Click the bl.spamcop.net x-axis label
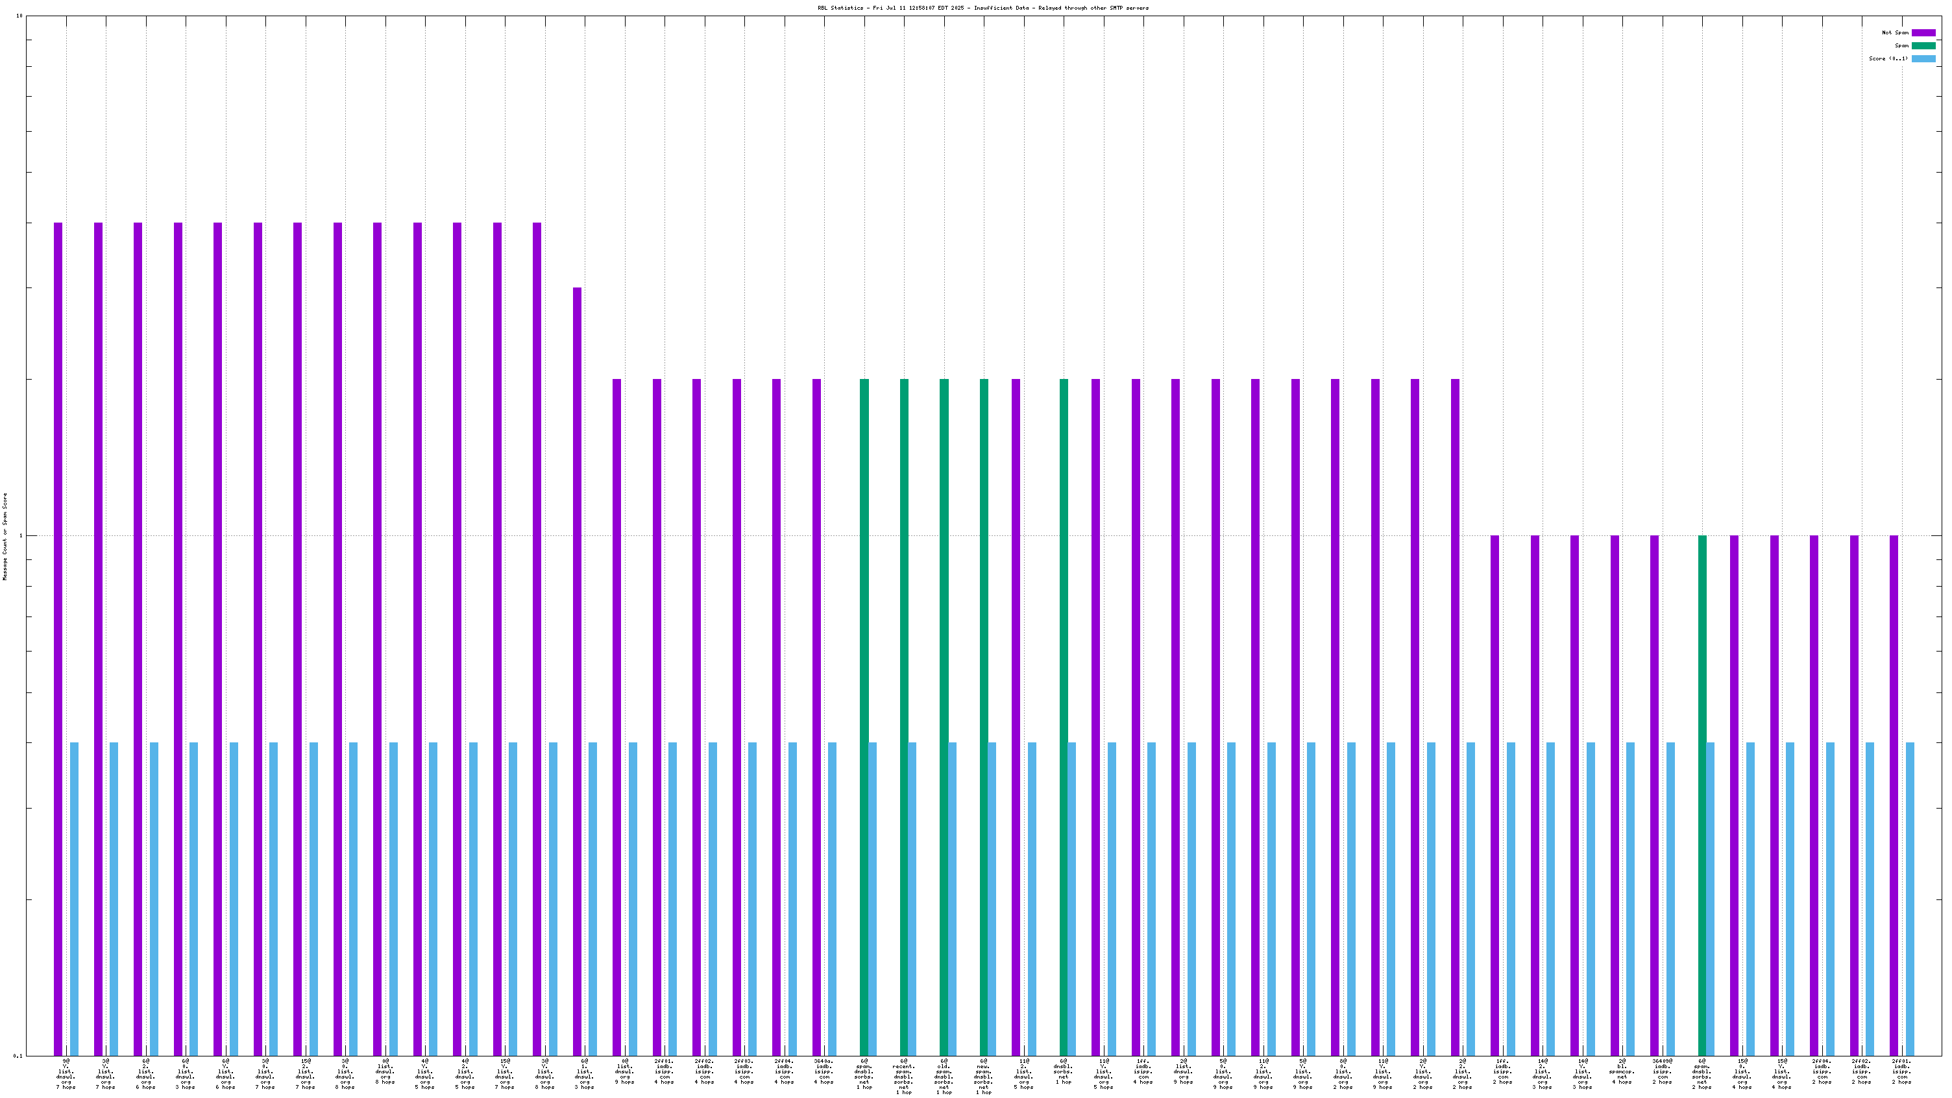Viewport: 1952px width, 1098px height. (1622, 1071)
